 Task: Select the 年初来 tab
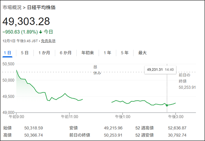[x=88, y=53]
